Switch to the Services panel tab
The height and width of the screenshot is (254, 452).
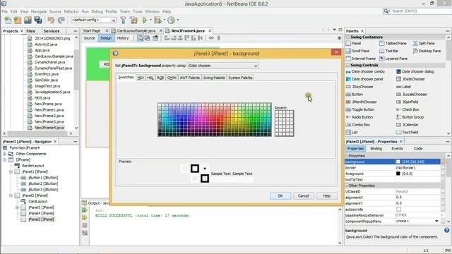[x=52, y=31]
